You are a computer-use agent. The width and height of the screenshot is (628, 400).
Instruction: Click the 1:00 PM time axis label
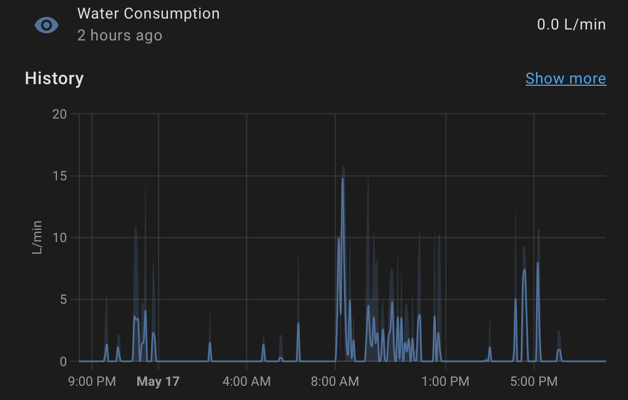click(x=446, y=381)
